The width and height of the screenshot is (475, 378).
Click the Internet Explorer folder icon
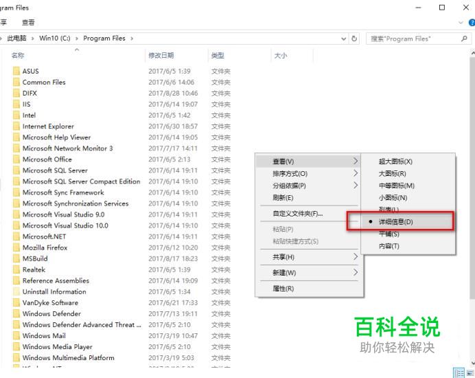16,126
